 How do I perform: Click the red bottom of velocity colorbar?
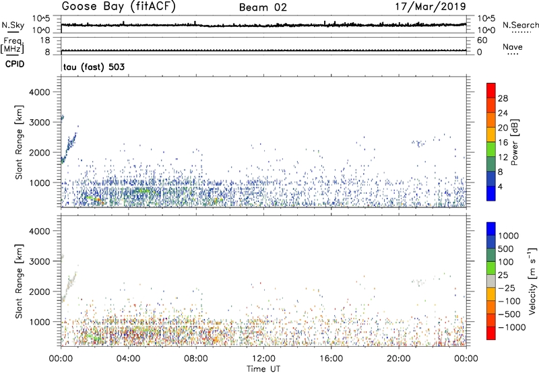point(491,333)
